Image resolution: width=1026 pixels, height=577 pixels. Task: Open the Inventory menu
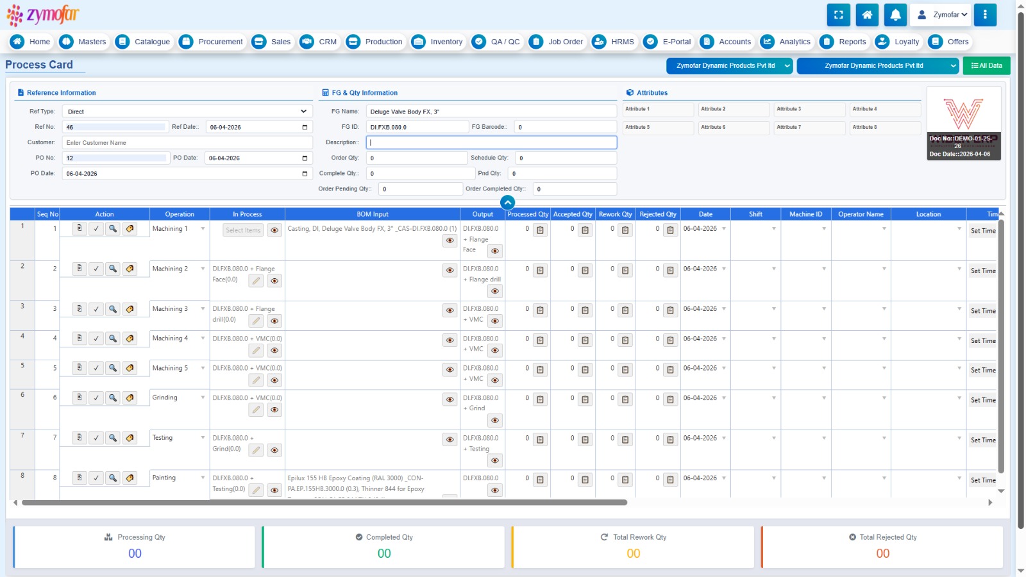437,42
